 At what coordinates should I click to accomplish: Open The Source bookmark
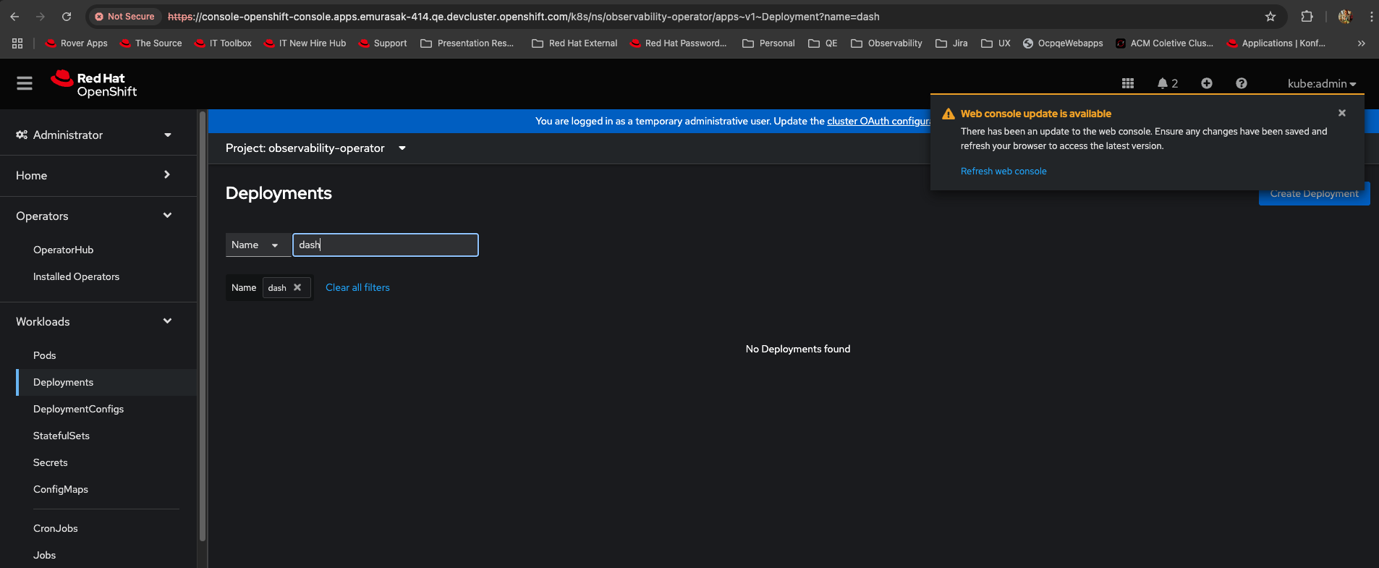151,43
